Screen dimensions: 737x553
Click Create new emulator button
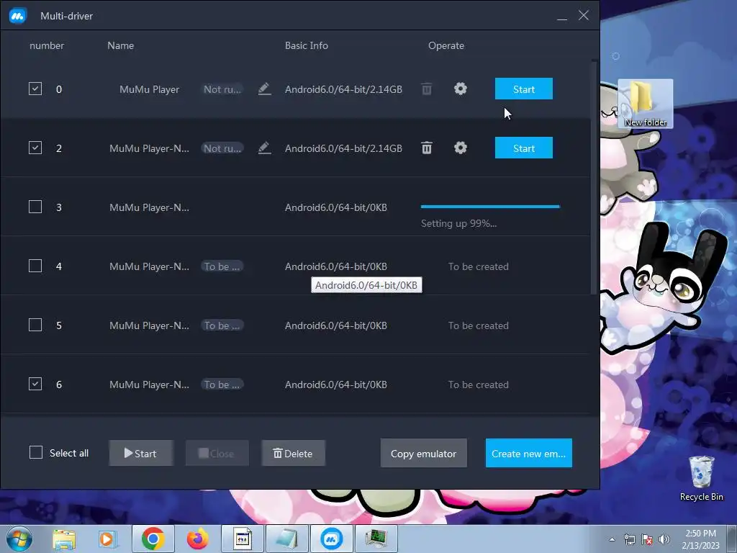click(x=529, y=454)
